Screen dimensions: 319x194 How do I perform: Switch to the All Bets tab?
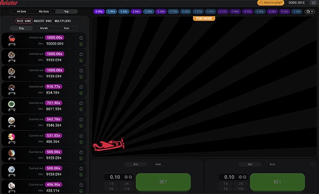coord(21,11)
